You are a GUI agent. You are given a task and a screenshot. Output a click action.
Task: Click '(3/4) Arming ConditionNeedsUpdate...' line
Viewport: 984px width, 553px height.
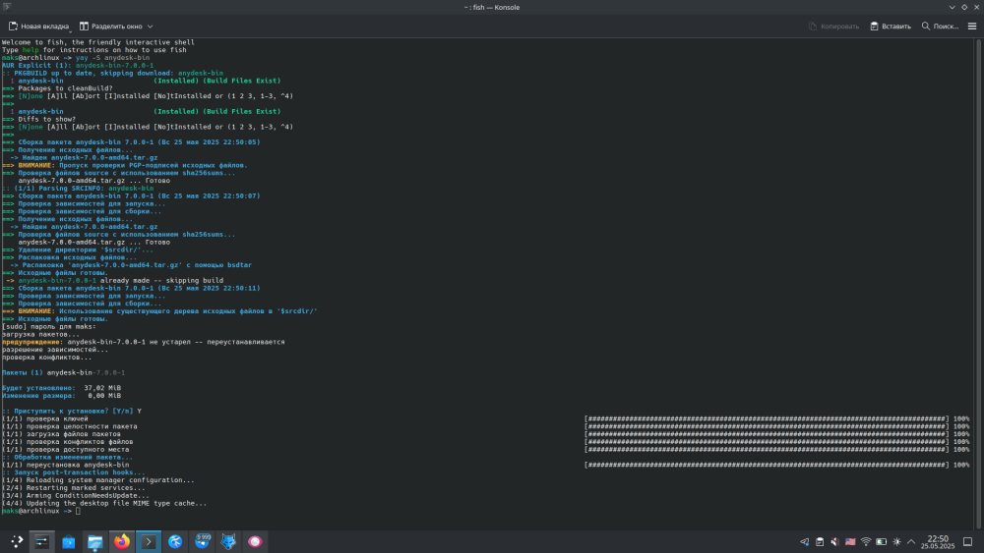pos(76,495)
